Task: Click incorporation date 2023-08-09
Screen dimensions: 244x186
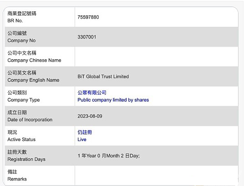Action: click(x=90, y=116)
